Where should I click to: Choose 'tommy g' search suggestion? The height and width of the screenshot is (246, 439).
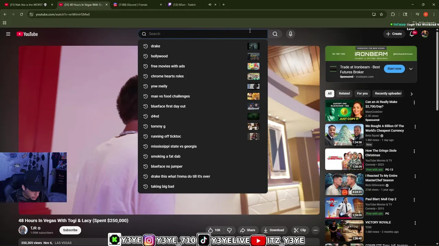click(x=202, y=126)
